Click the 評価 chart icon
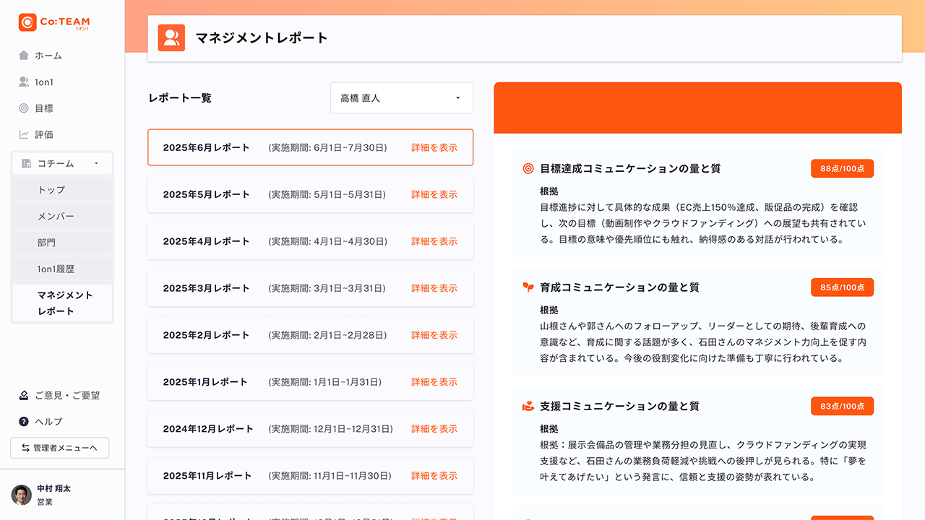 tap(23, 134)
